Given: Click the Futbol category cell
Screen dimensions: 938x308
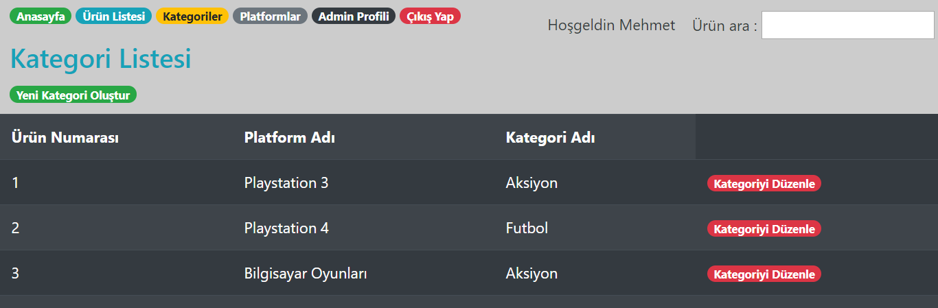Looking at the screenshot, I should coord(527,228).
